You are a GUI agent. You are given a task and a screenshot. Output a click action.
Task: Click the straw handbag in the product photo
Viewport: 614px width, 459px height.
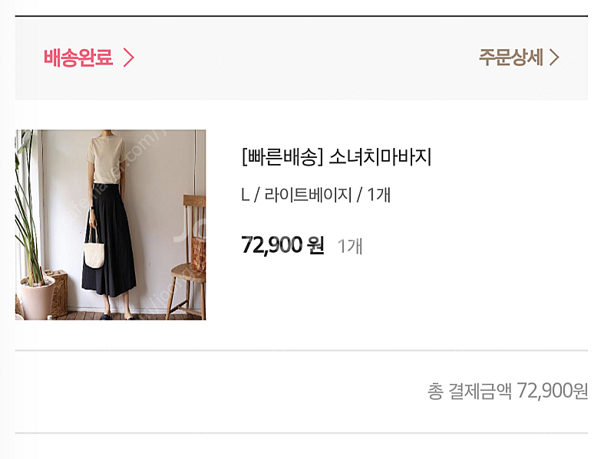(x=94, y=254)
